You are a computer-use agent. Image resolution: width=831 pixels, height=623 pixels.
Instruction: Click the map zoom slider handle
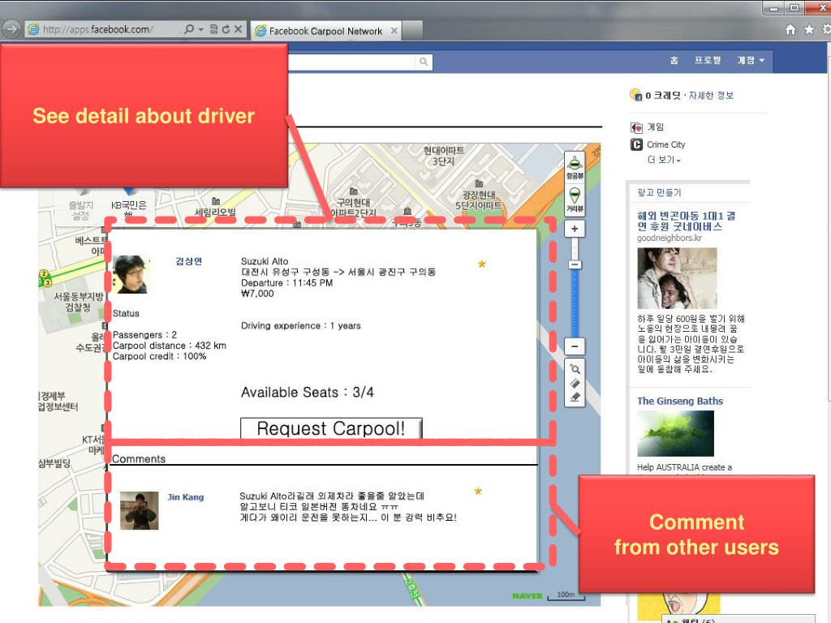pos(575,264)
